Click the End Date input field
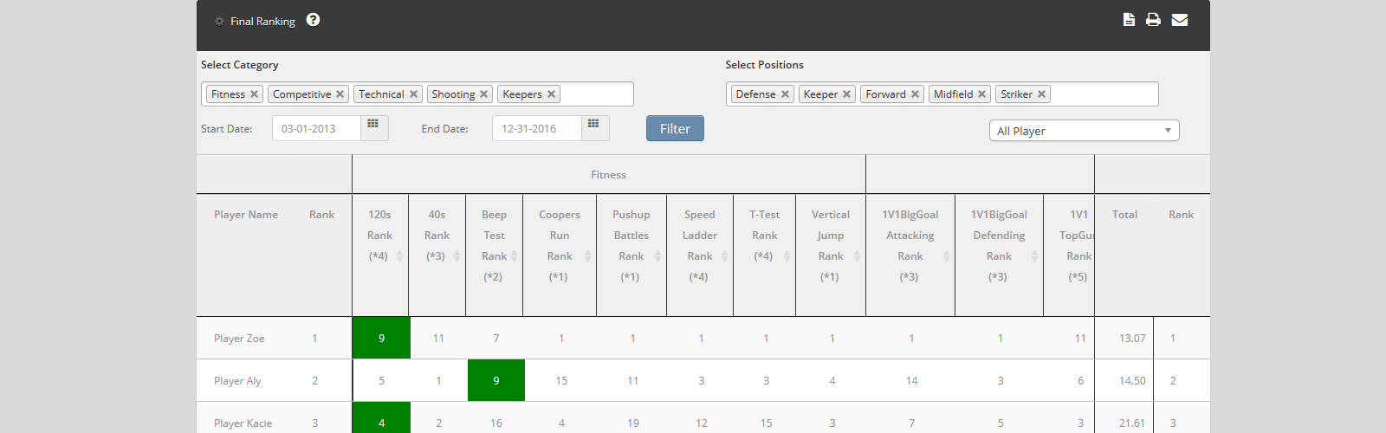1386x433 pixels. [536, 128]
